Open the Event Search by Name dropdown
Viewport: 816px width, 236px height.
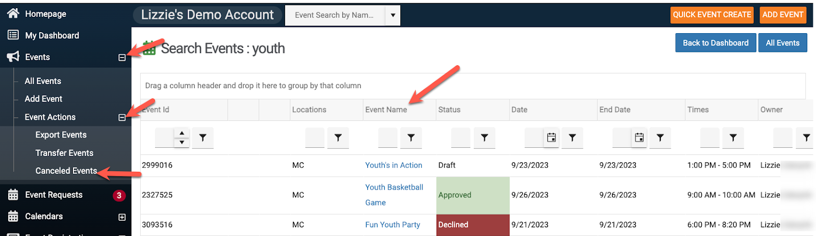click(x=393, y=15)
